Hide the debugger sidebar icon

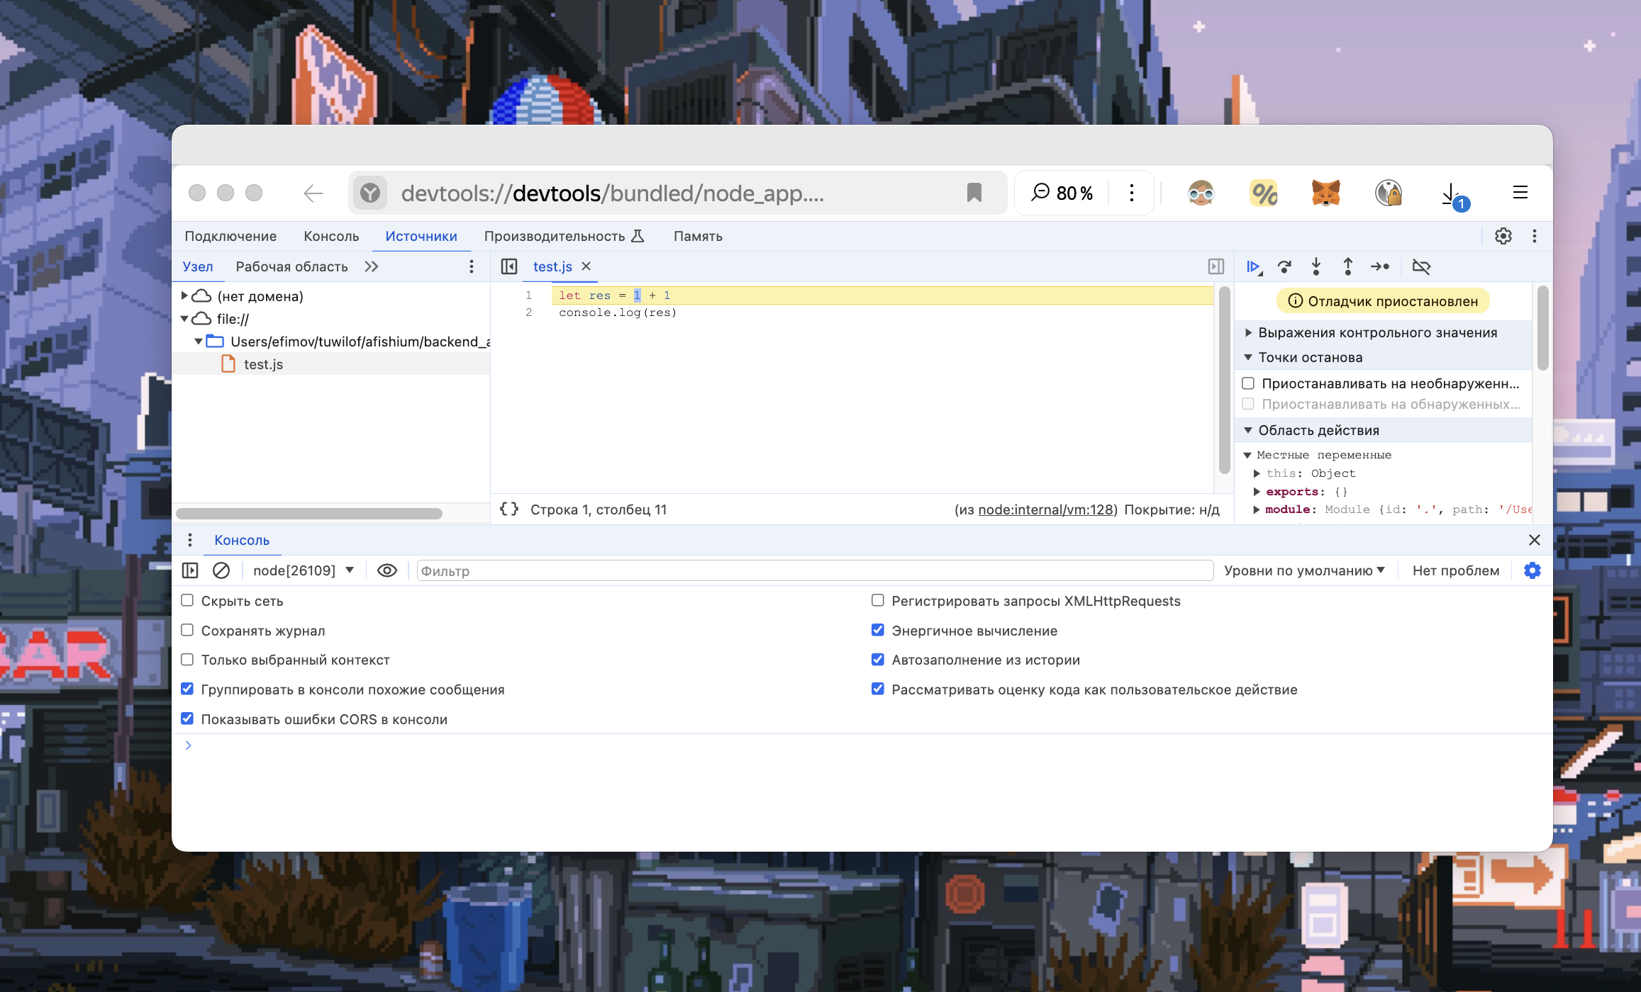1216,266
